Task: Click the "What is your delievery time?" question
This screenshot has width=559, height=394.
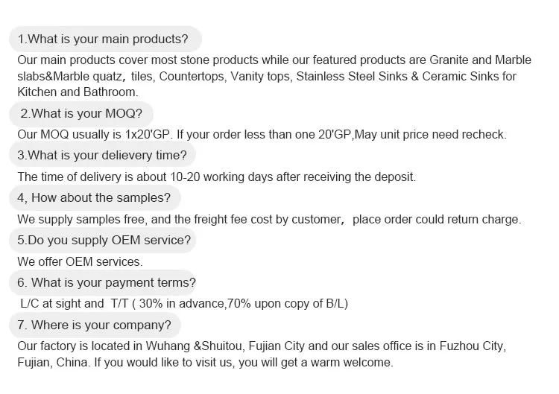Action: [102, 156]
